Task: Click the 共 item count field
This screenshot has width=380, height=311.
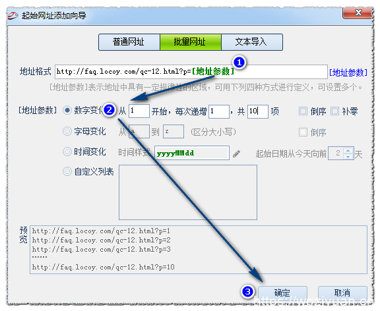Action: click(258, 111)
